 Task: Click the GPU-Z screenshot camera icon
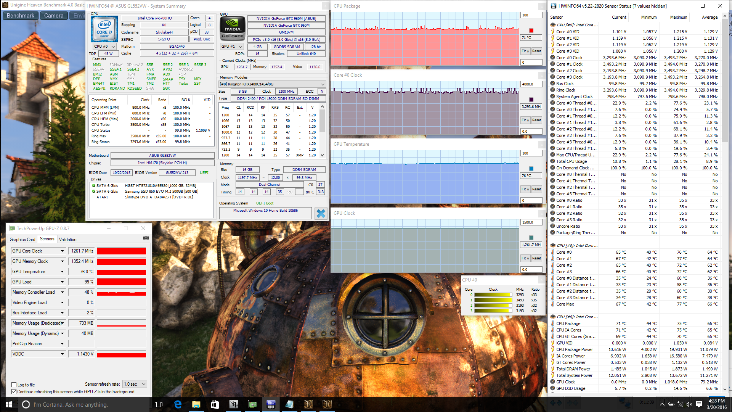[x=146, y=238]
